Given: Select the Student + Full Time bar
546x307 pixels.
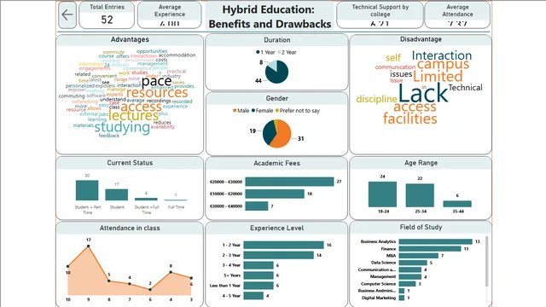Looking at the screenshot, I should [x=146, y=199].
